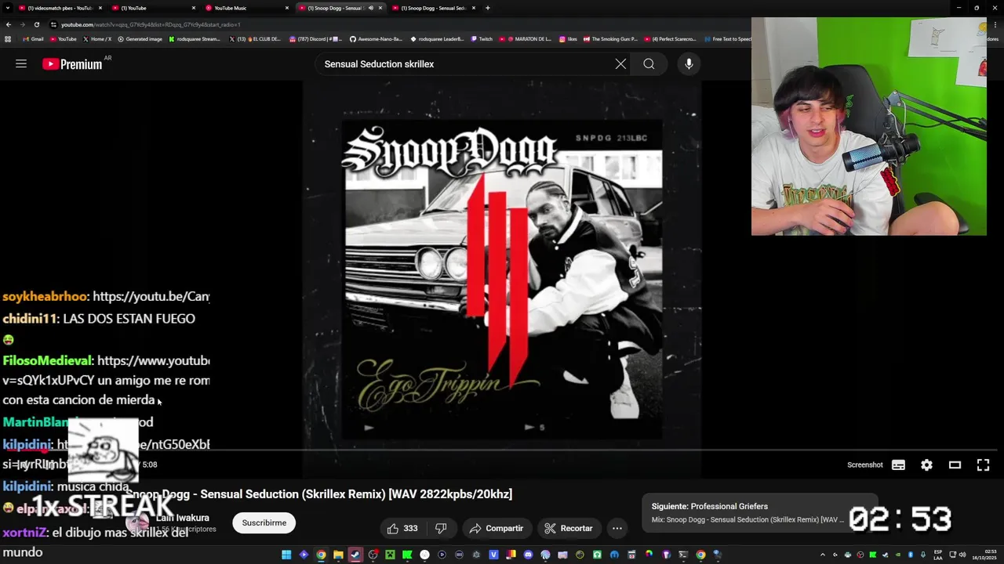Open Chrome from the taskbar
Viewport: 1004px width, 564px height.
321,555
